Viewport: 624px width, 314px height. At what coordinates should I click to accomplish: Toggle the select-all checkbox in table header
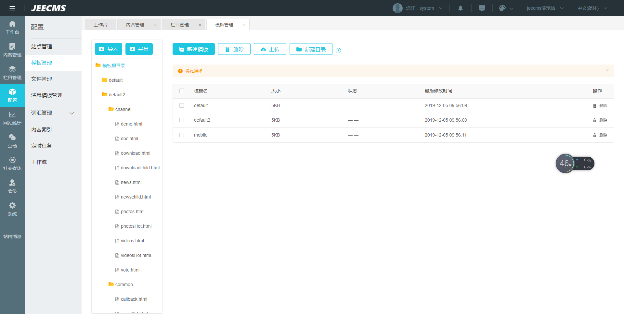click(x=182, y=91)
